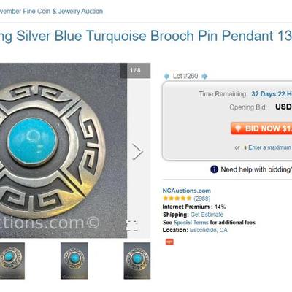292x292 pixels.
Task: Open Enter a maximum bid link
Action: [269, 147]
